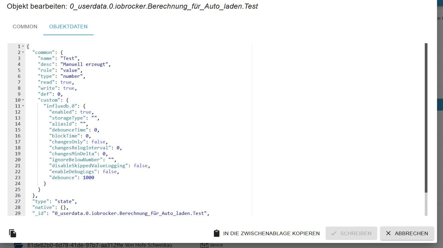Click the "native": {} line
Screen dimensions: 443x248
[x=50, y=207]
